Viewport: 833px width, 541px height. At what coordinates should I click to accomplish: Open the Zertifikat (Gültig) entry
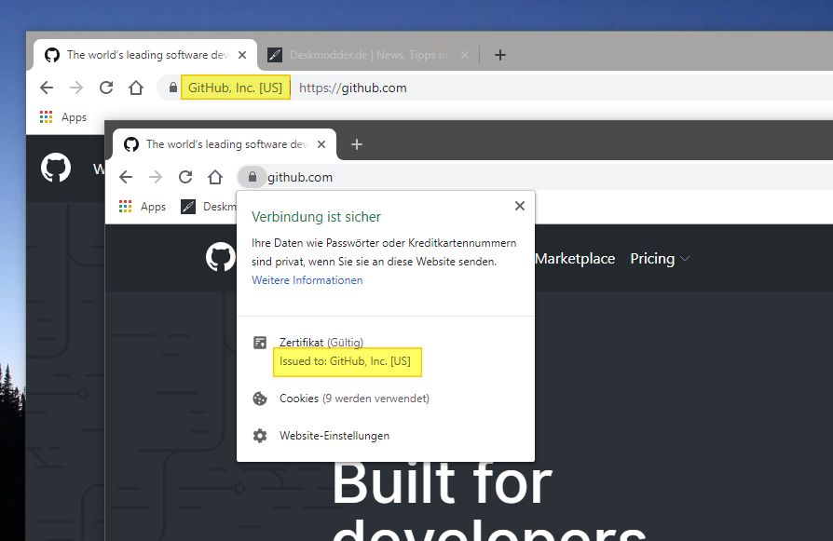click(321, 343)
